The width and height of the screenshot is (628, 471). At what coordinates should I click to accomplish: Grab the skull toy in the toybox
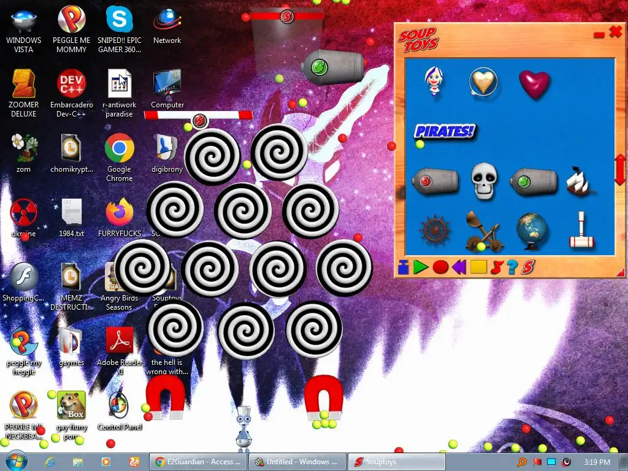484,181
